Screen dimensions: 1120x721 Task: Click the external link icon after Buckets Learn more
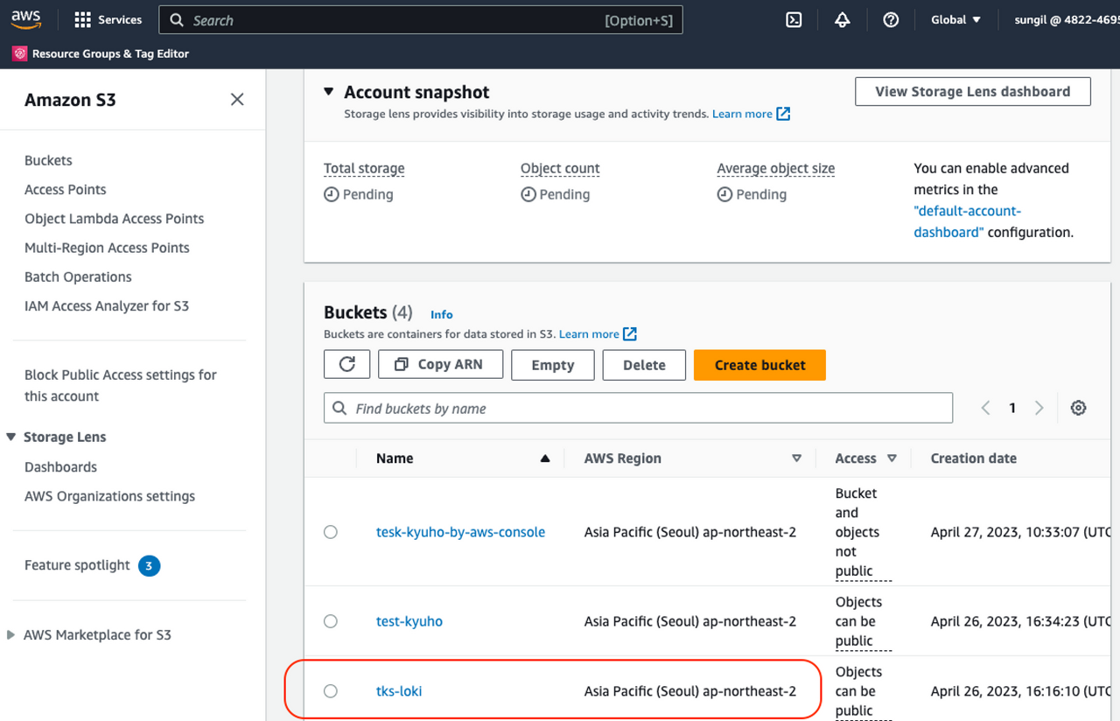(630, 333)
